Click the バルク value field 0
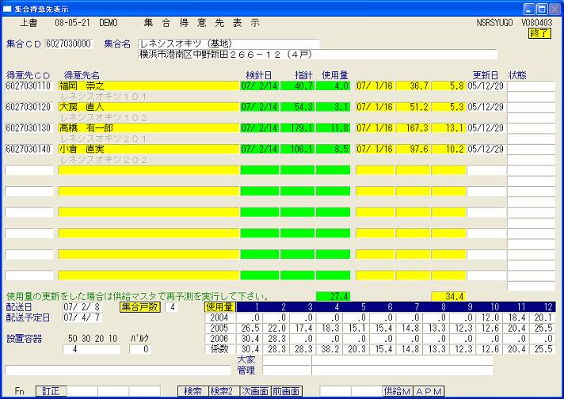The height and width of the screenshot is (399, 564). tap(140, 349)
